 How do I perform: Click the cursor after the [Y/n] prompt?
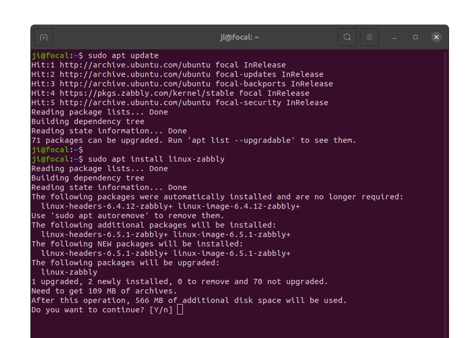(180, 310)
